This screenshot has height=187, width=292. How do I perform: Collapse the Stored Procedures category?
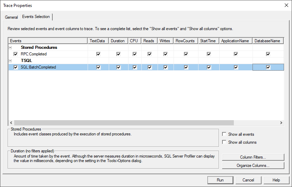tap(10, 47)
